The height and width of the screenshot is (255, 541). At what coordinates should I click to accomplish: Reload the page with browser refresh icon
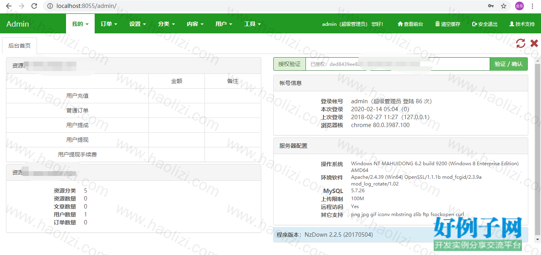34,6
